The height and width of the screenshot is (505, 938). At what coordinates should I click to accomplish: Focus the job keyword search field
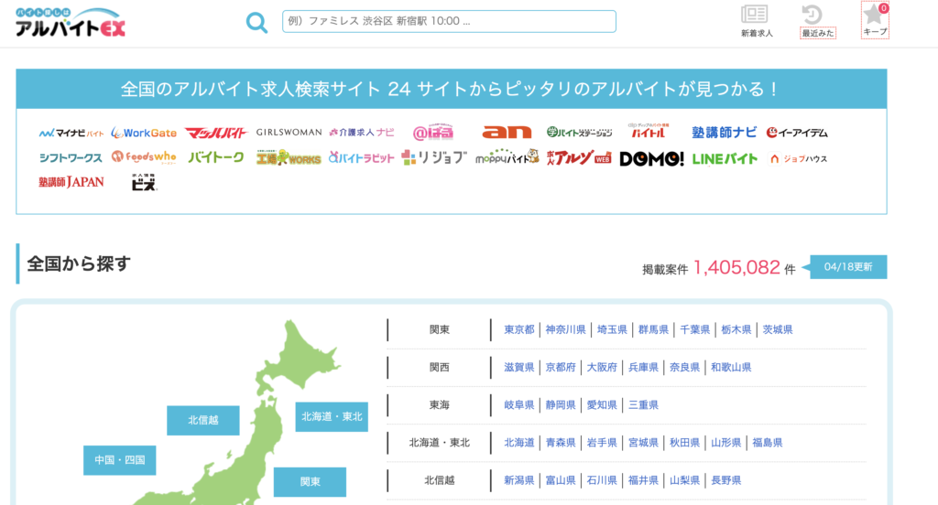[x=449, y=22]
